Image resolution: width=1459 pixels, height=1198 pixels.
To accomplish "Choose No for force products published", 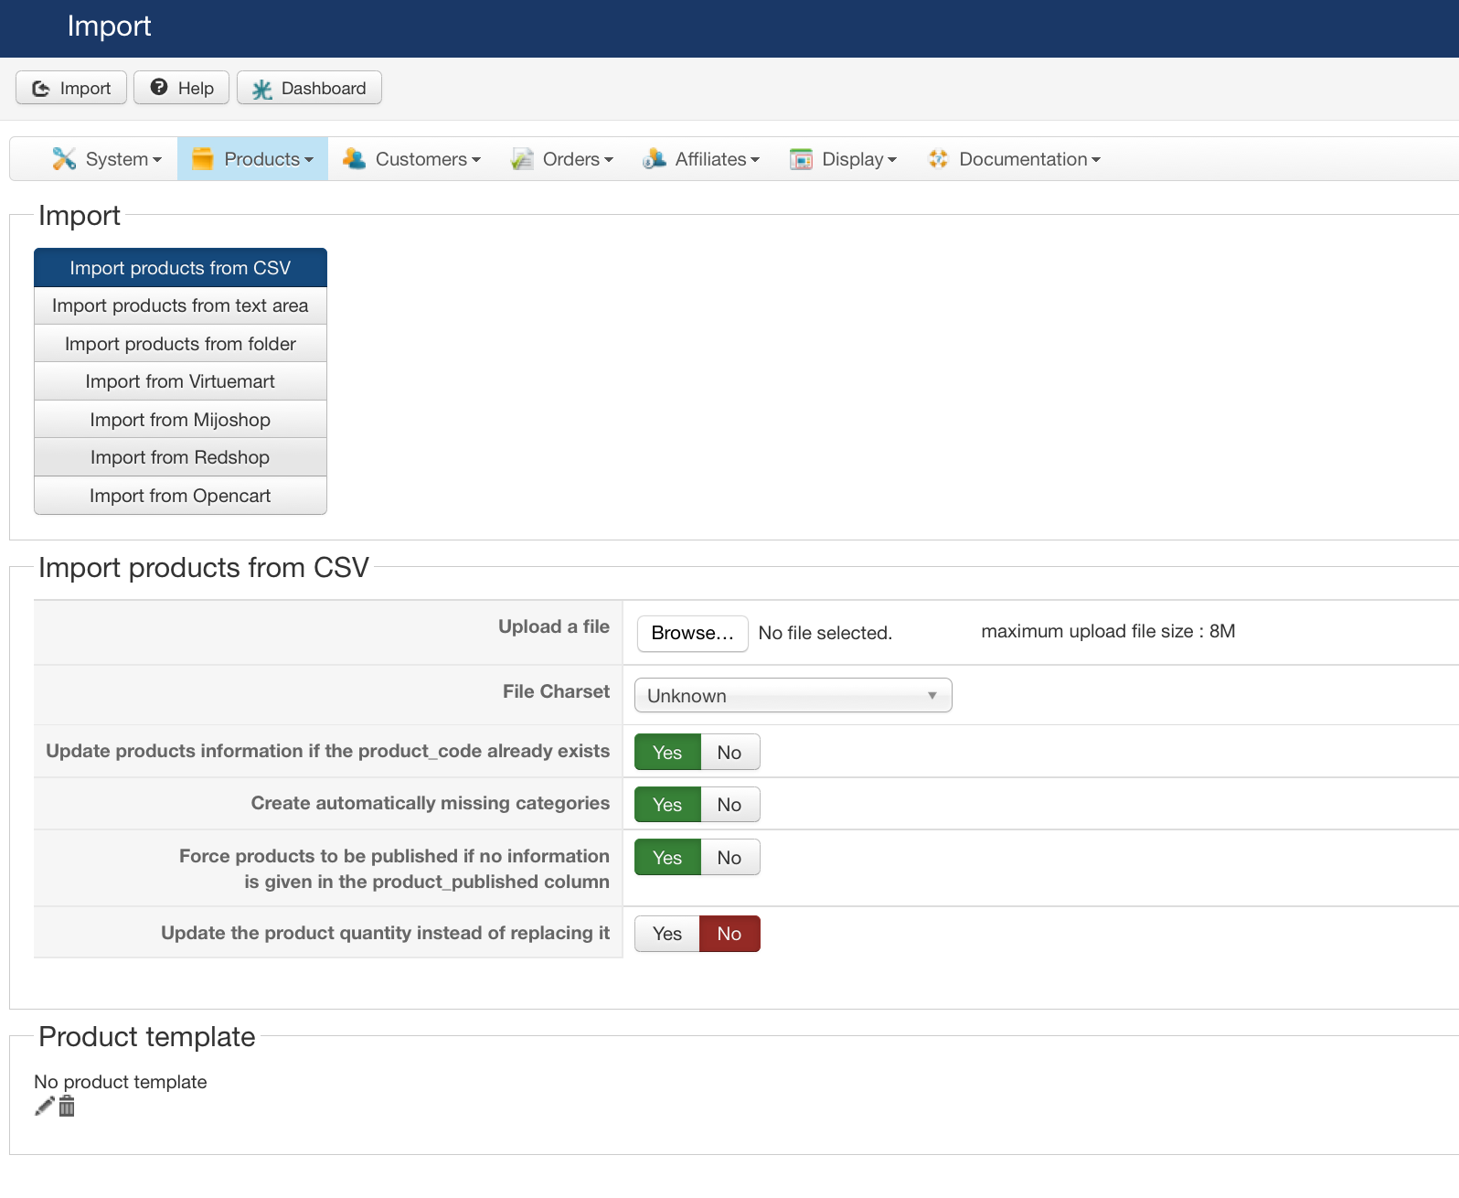I will click(729, 858).
